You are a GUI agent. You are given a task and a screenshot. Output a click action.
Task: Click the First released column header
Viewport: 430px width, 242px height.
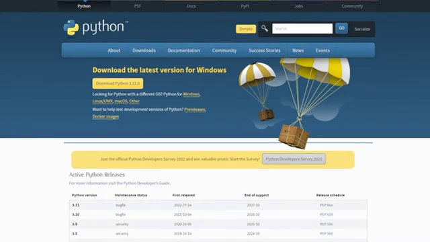(183, 196)
